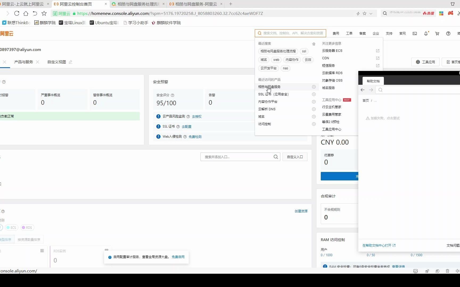The height and width of the screenshot is (287, 460).
Task: Click the 创建资源 link
Action: coord(301,211)
